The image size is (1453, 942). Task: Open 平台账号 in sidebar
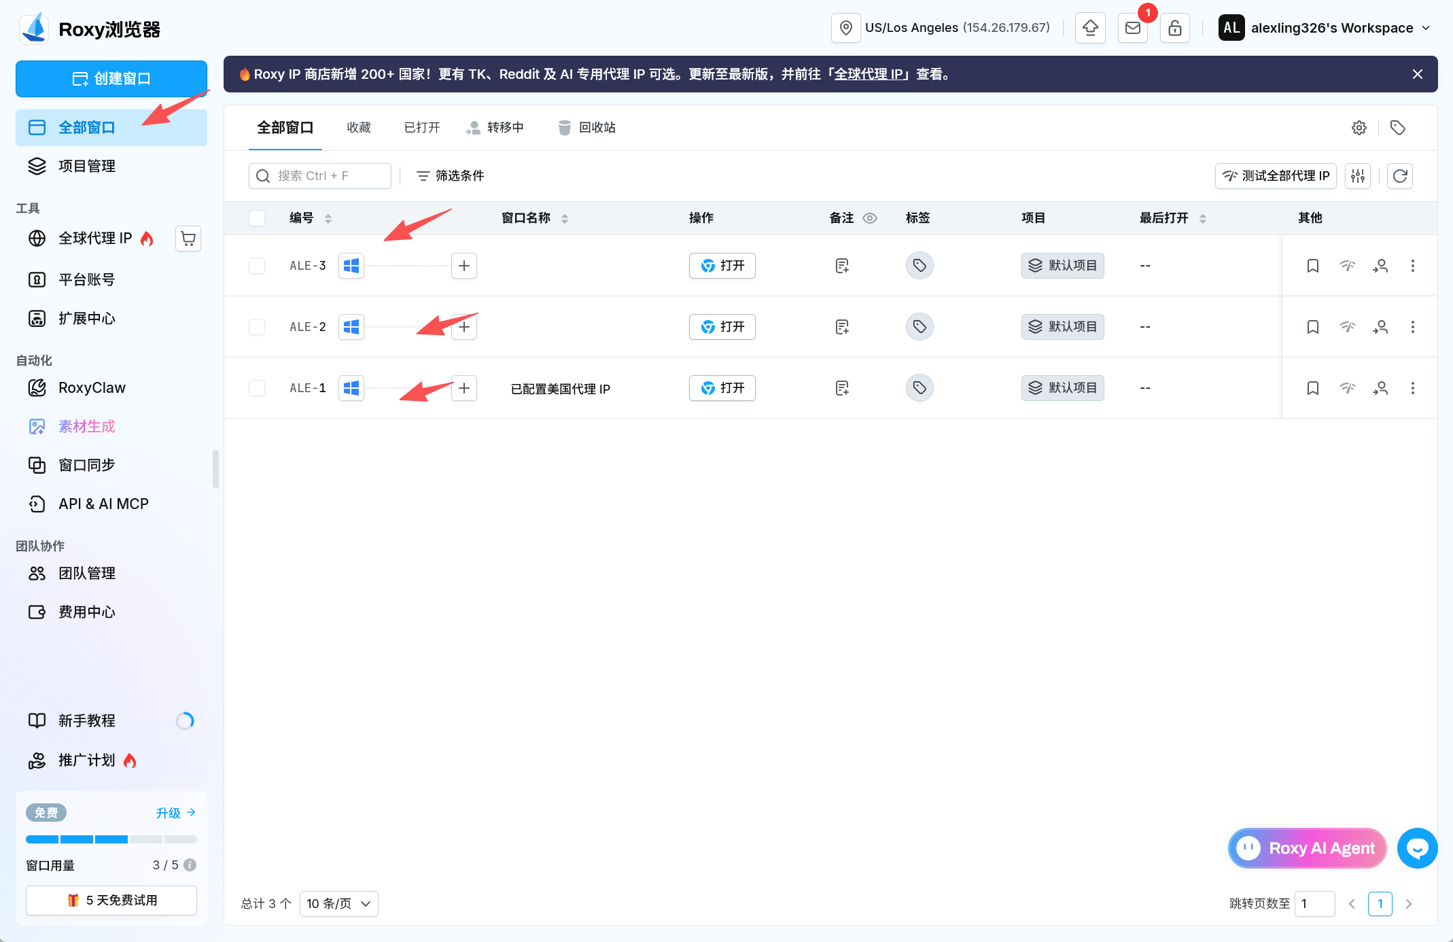(111, 279)
